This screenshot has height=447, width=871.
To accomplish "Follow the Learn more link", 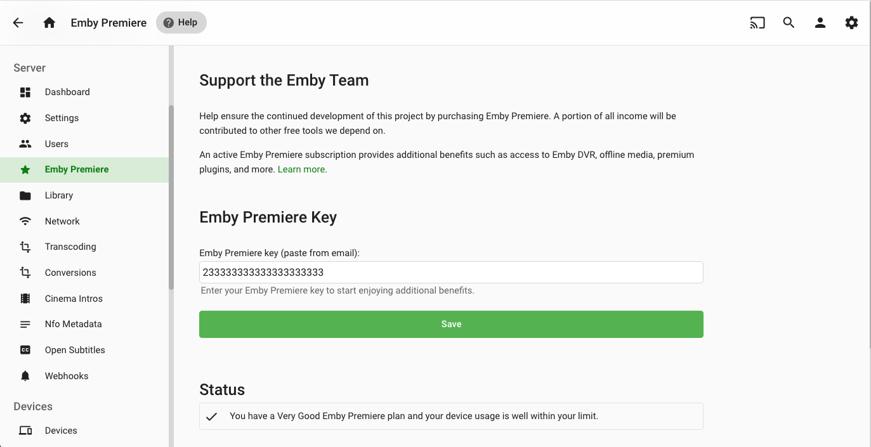I will tap(301, 169).
